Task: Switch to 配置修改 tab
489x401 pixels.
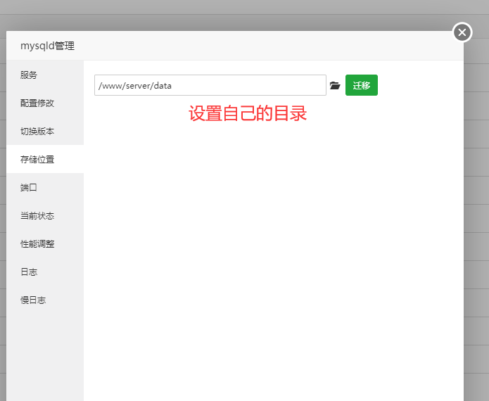Action: tap(45, 103)
